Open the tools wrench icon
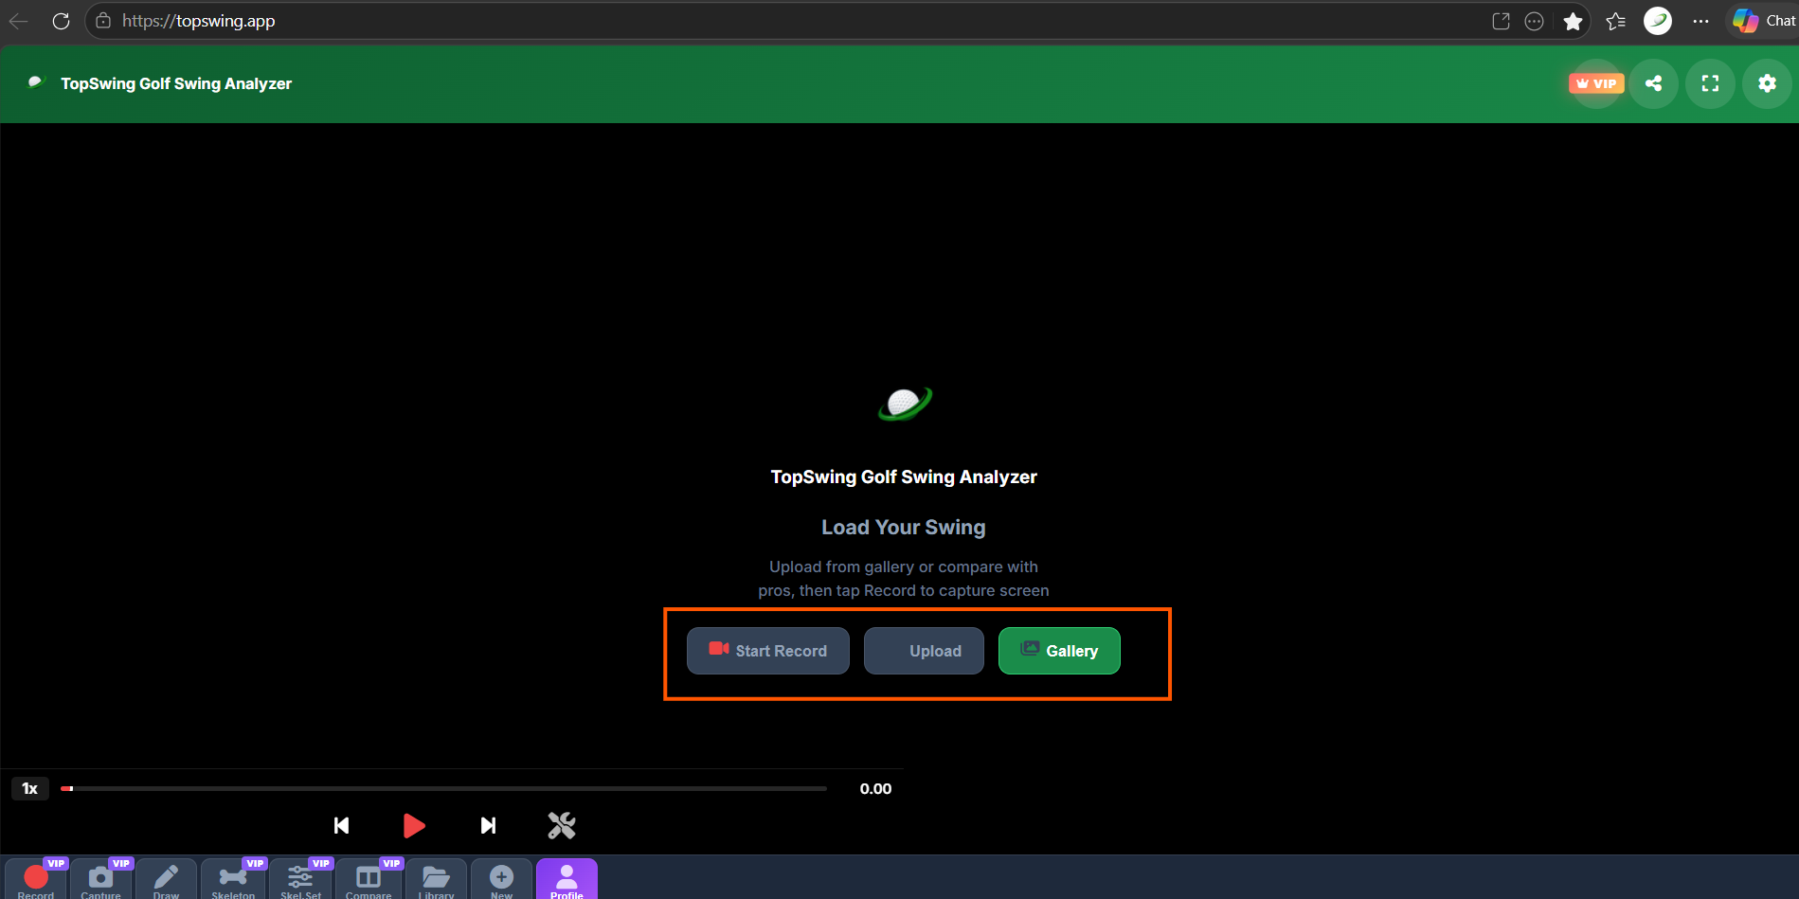The image size is (1799, 899). point(562,825)
